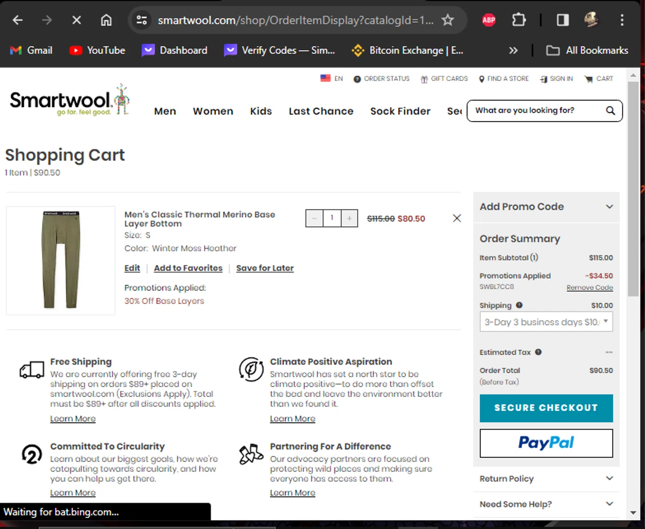Image resolution: width=645 pixels, height=529 pixels.
Task: Open FIND A STORE link
Action: tap(504, 79)
